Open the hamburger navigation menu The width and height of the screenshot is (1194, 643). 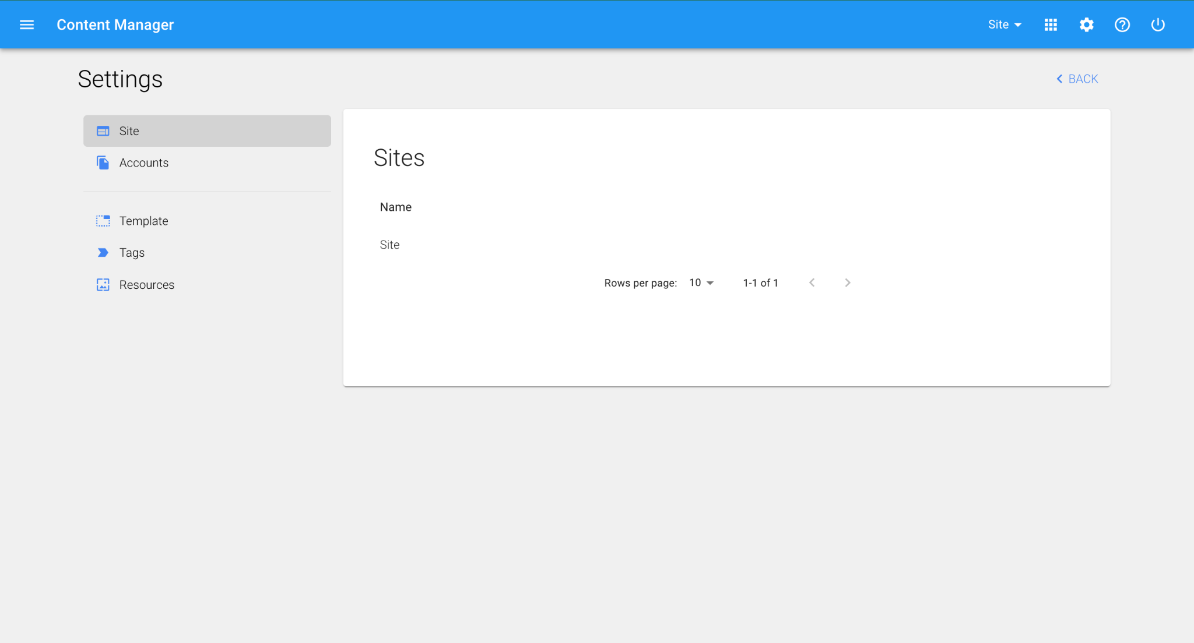pos(27,24)
